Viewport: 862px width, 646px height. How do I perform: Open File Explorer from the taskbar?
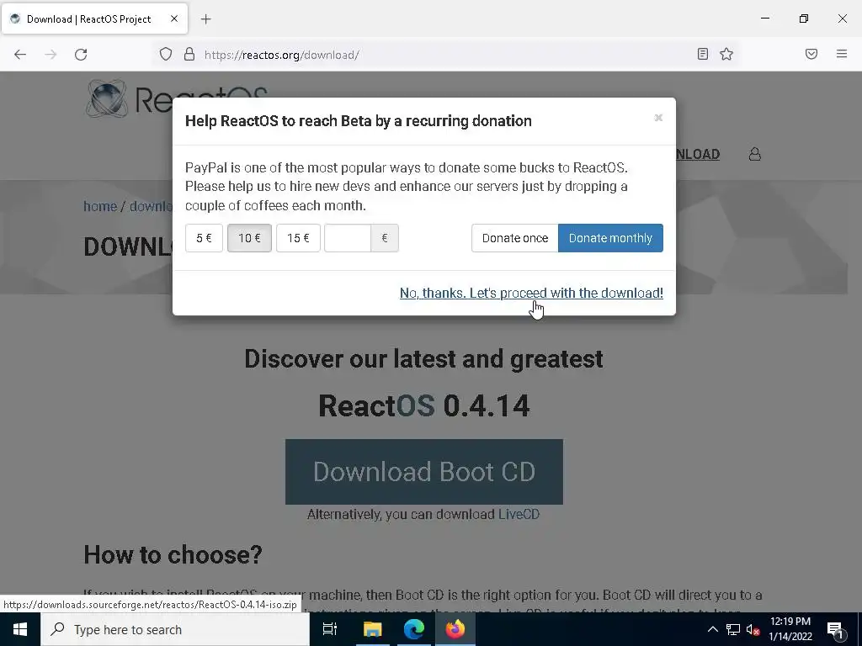(372, 629)
